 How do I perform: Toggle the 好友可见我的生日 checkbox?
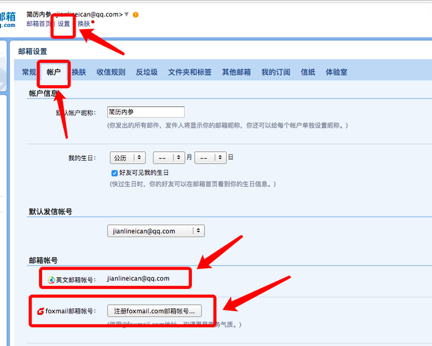pyautogui.click(x=115, y=173)
